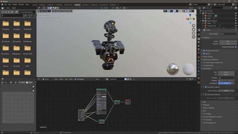This screenshot has width=238, height=134.
Task: Toggle camera view gizmo button
Action: [193, 33]
